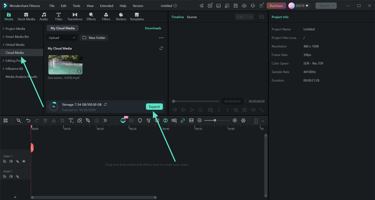Click the paper plane share icon
This screenshot has height=200, width=375.
pyautogui.click(x=201, y=6)
